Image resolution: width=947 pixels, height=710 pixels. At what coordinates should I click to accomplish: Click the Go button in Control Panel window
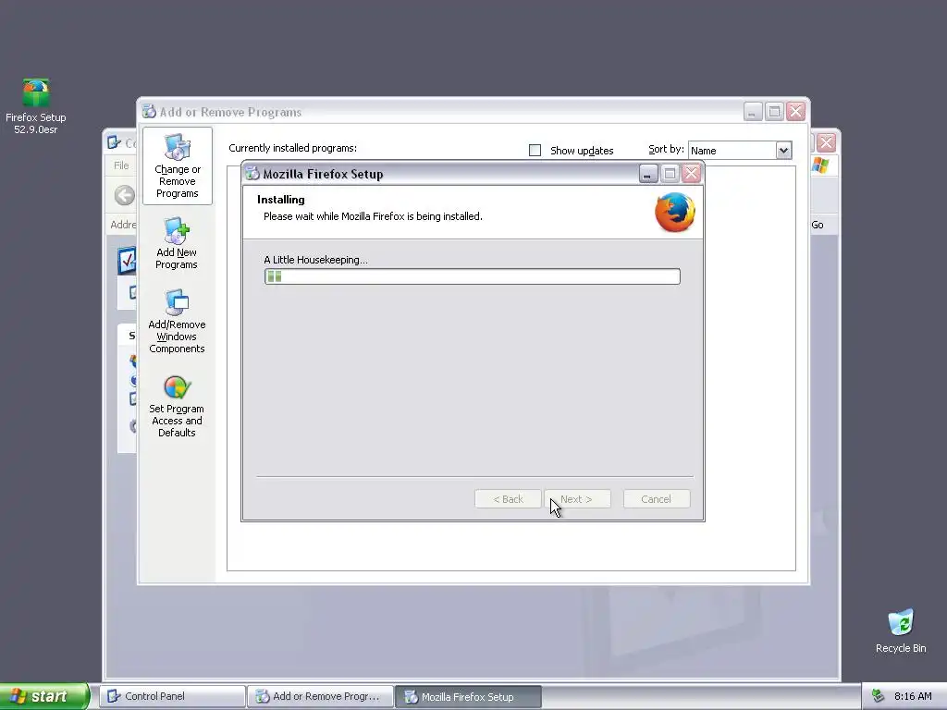click(818, 225)
